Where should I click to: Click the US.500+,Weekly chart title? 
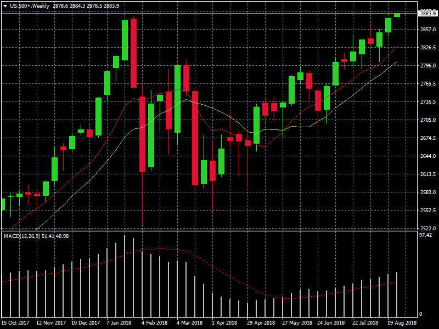[30, 5]
